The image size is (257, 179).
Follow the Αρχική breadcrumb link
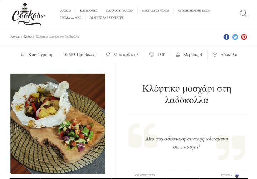coord(15,37)
